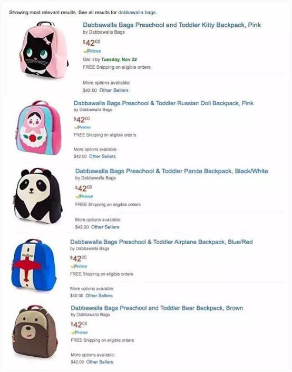Open the Airplane Backpack product image
The height and width of the screenshot is (372, 292).
coord(34,265)
